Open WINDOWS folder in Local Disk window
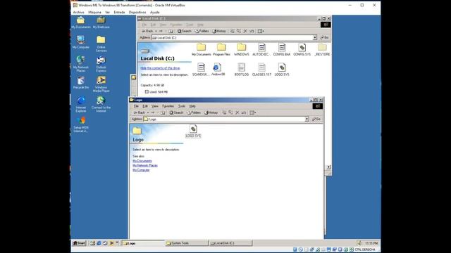 [x=241, y=49]
